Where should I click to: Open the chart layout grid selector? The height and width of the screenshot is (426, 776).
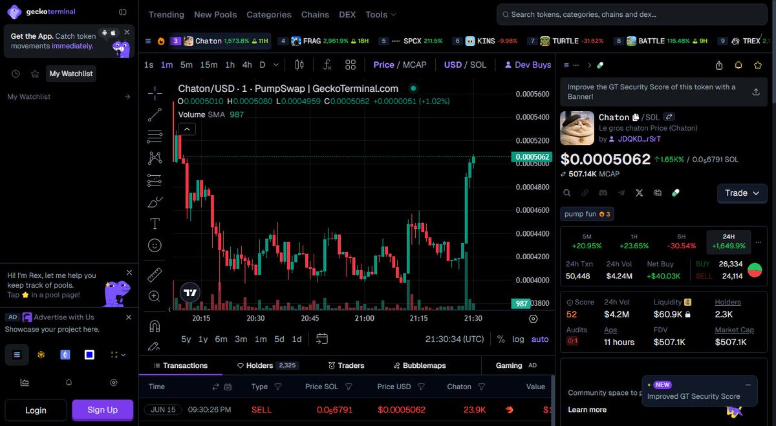coord(350,65)
